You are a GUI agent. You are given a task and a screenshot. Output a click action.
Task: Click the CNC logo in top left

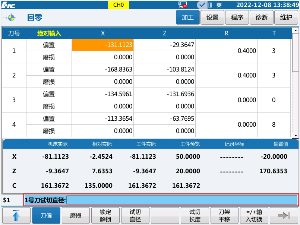coord(8,5)
